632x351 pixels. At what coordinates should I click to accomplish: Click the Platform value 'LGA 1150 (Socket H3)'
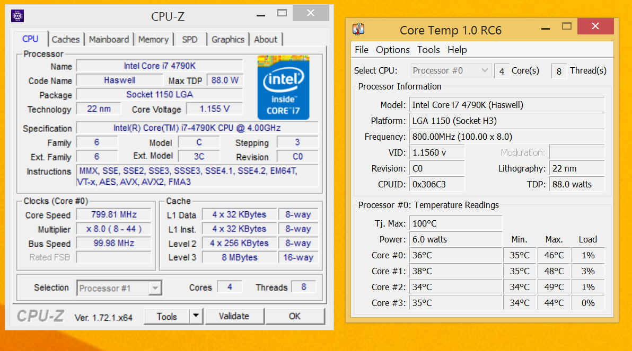tap(507, 121)
